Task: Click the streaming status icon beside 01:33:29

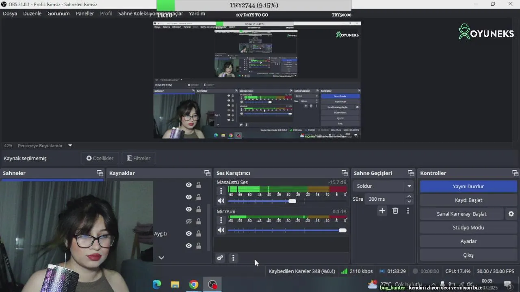Action: 382,271
